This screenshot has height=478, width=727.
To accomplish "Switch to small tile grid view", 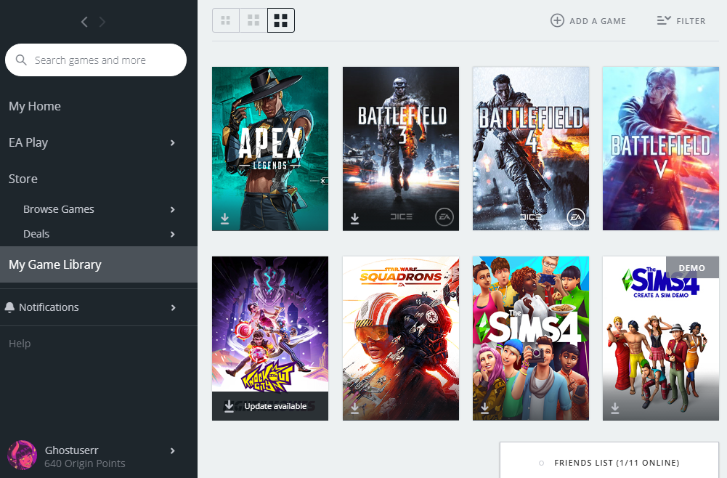I will 226,20.
